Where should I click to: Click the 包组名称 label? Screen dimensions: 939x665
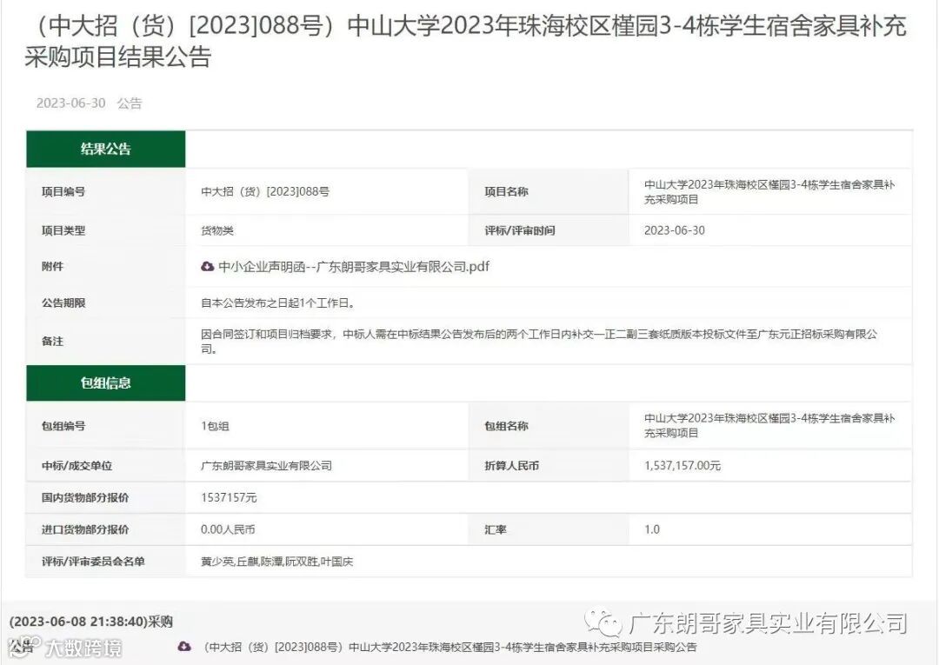pos(507,426)
